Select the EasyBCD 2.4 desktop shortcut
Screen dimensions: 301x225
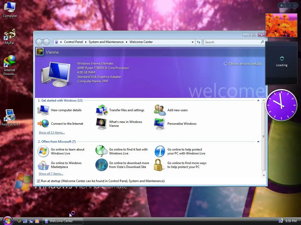tap(10, 117)
